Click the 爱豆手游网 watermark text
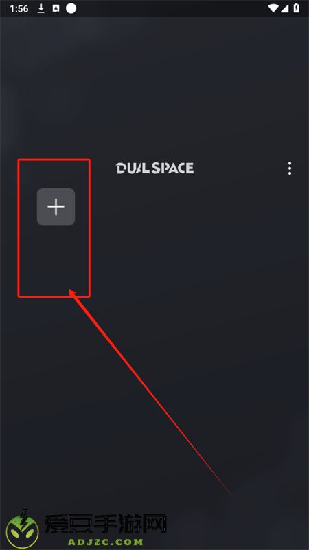Viewport: 309px width, 550px height. 105,525
